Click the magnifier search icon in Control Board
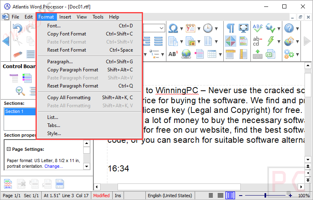The height and width of the screenshot is (200, 313). click(x=20, y=91)
